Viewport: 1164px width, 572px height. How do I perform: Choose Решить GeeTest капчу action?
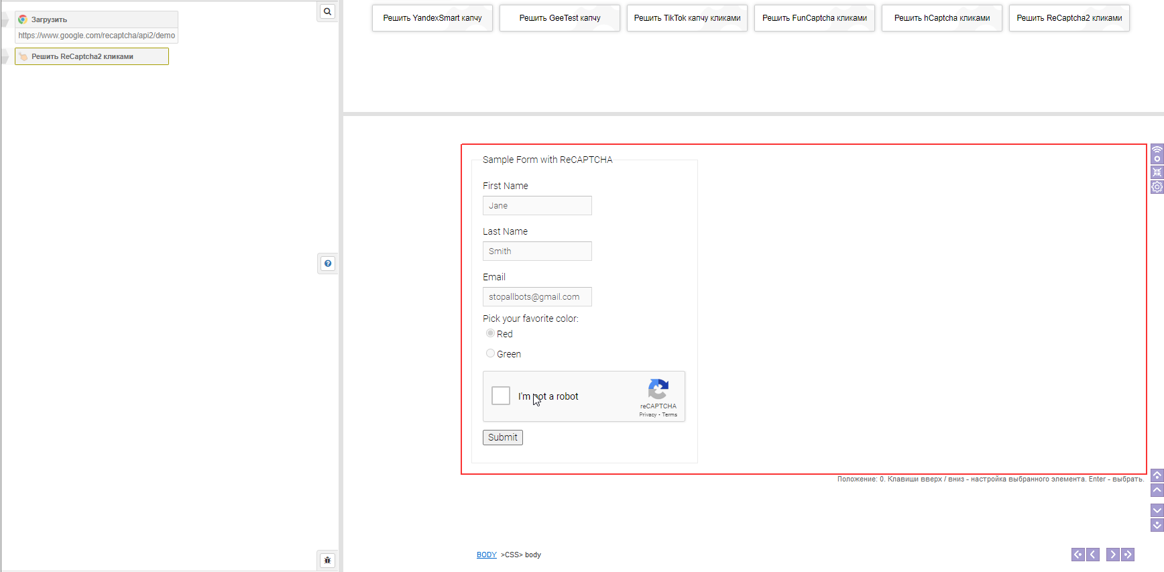coord(559,18)
